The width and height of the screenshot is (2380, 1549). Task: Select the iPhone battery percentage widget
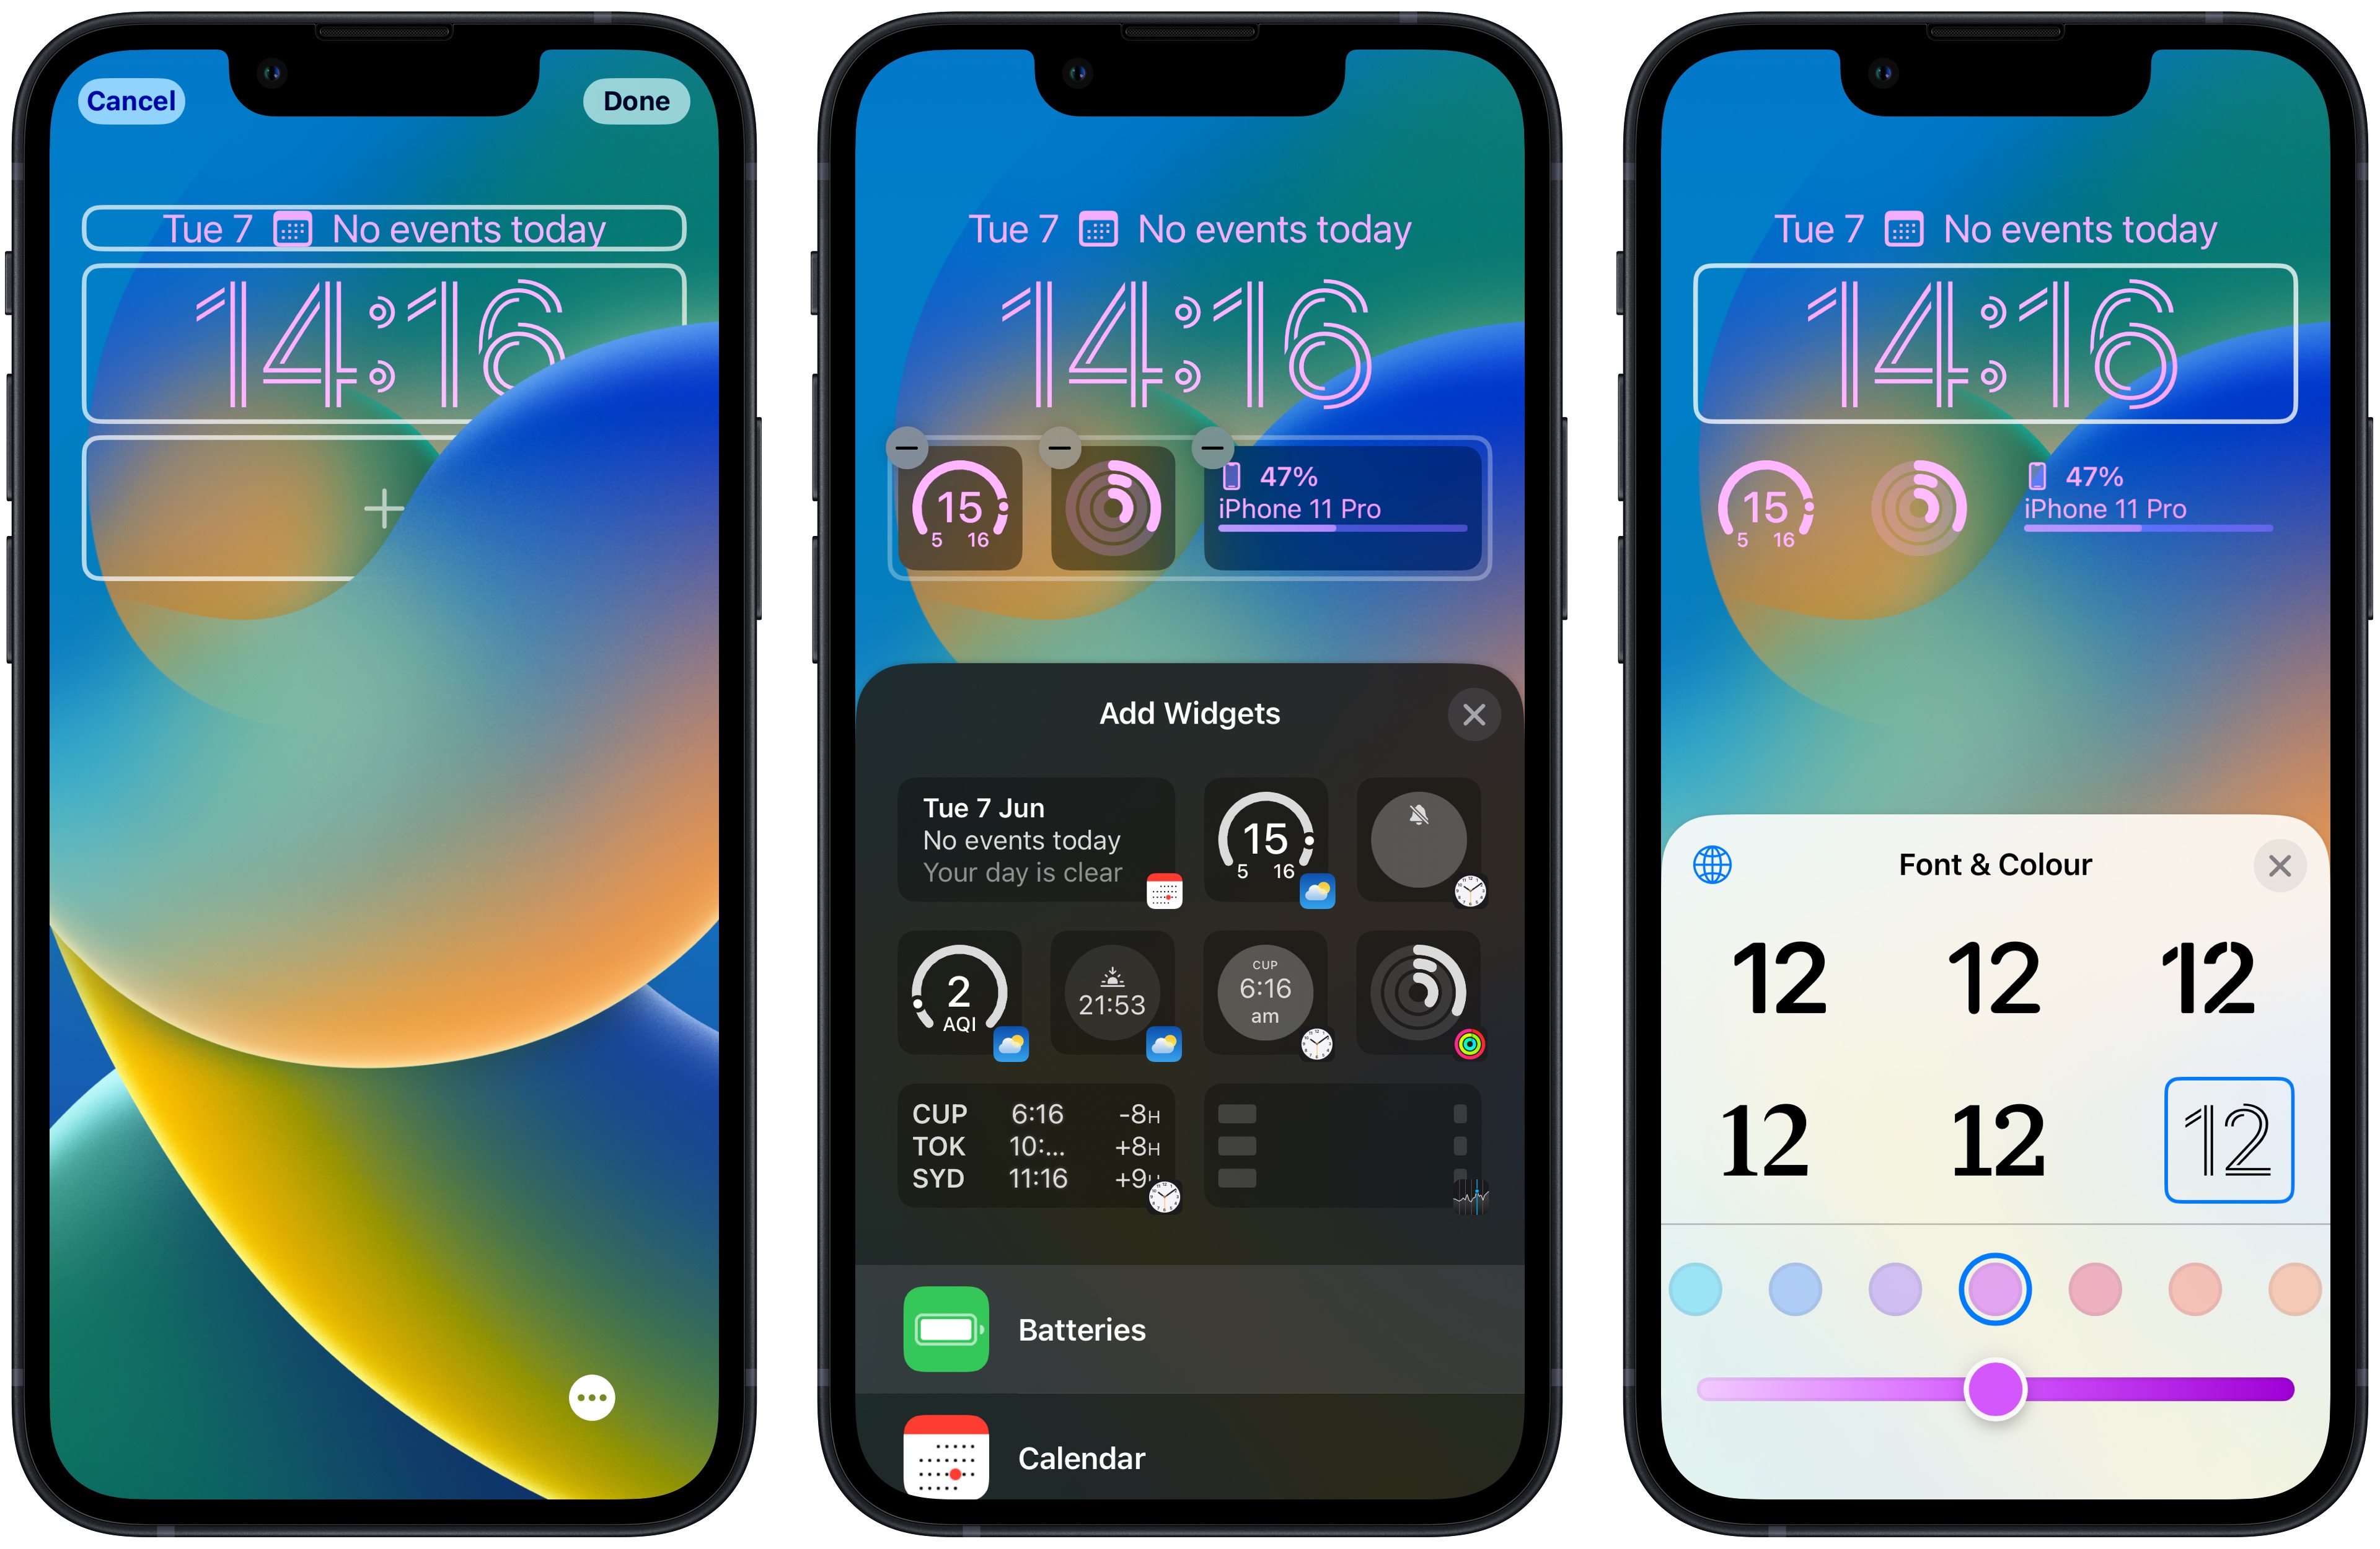1353,503
